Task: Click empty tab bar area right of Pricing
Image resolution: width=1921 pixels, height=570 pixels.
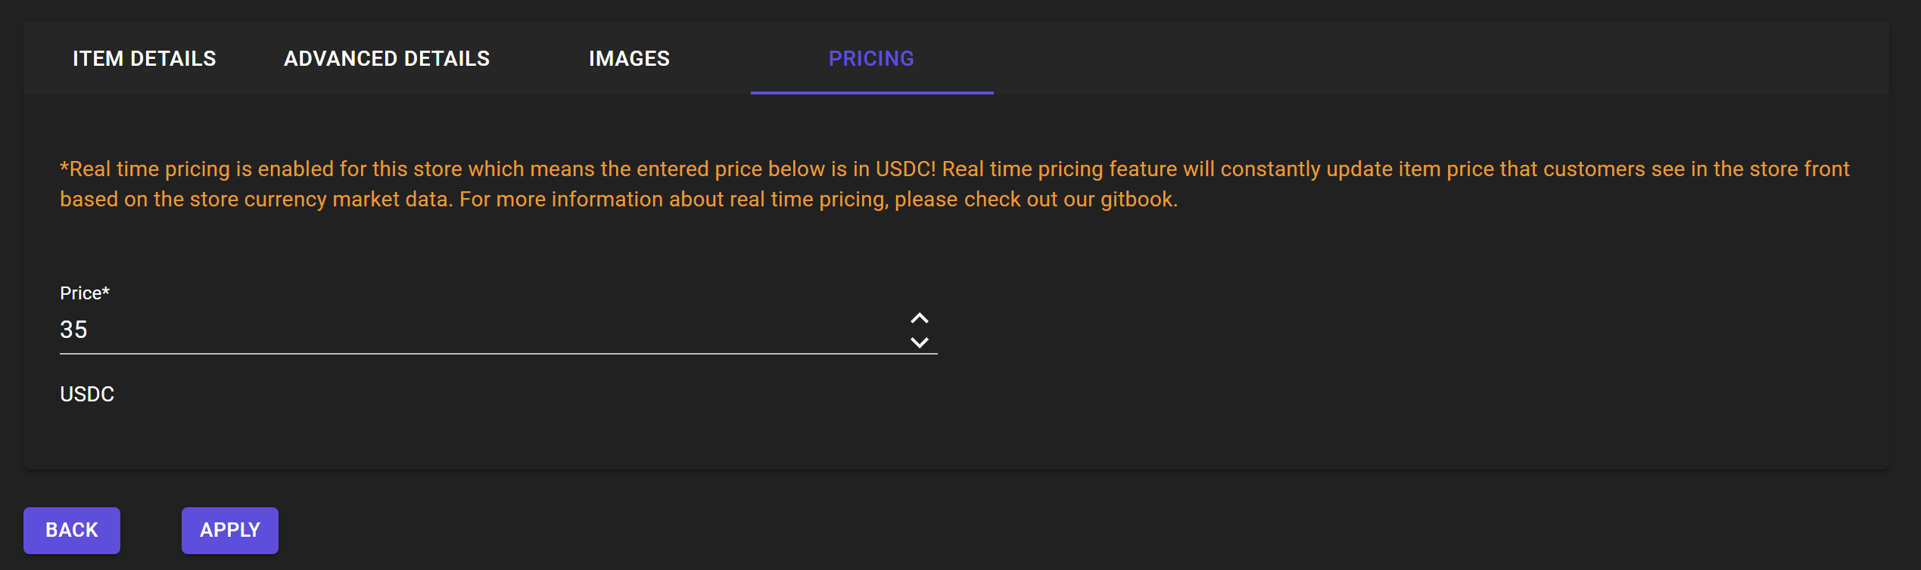Action: click(1438, 58)
